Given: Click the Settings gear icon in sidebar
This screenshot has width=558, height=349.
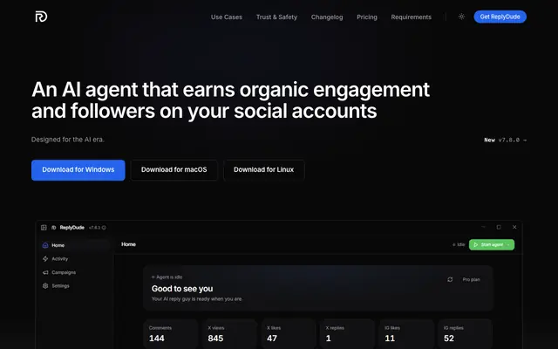Looking at the screenshot, I should [x=45, y=286].
